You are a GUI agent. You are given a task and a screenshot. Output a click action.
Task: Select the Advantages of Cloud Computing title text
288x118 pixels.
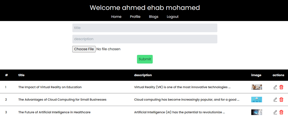point(62,100)
